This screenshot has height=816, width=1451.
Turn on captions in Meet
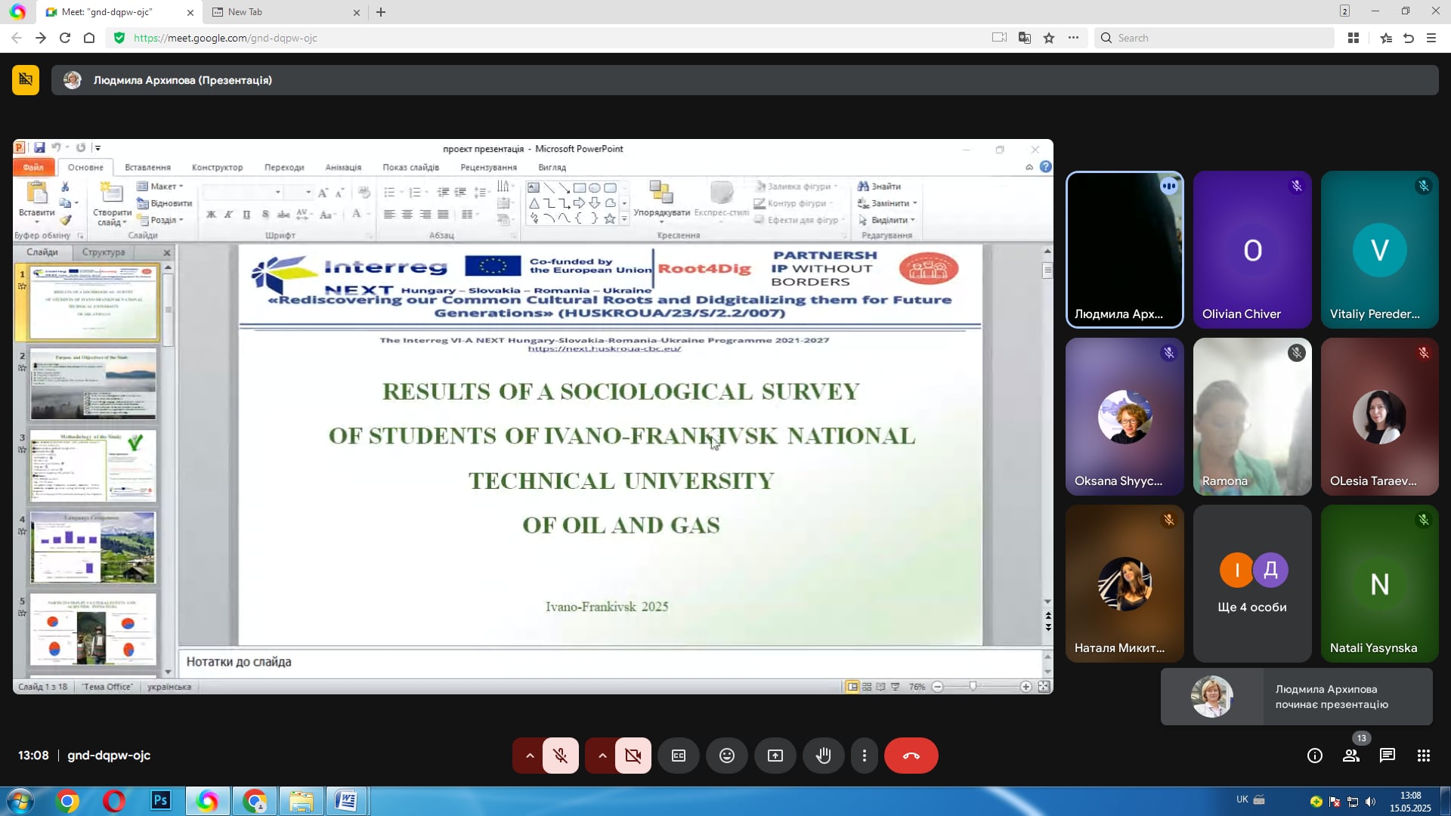679,756
